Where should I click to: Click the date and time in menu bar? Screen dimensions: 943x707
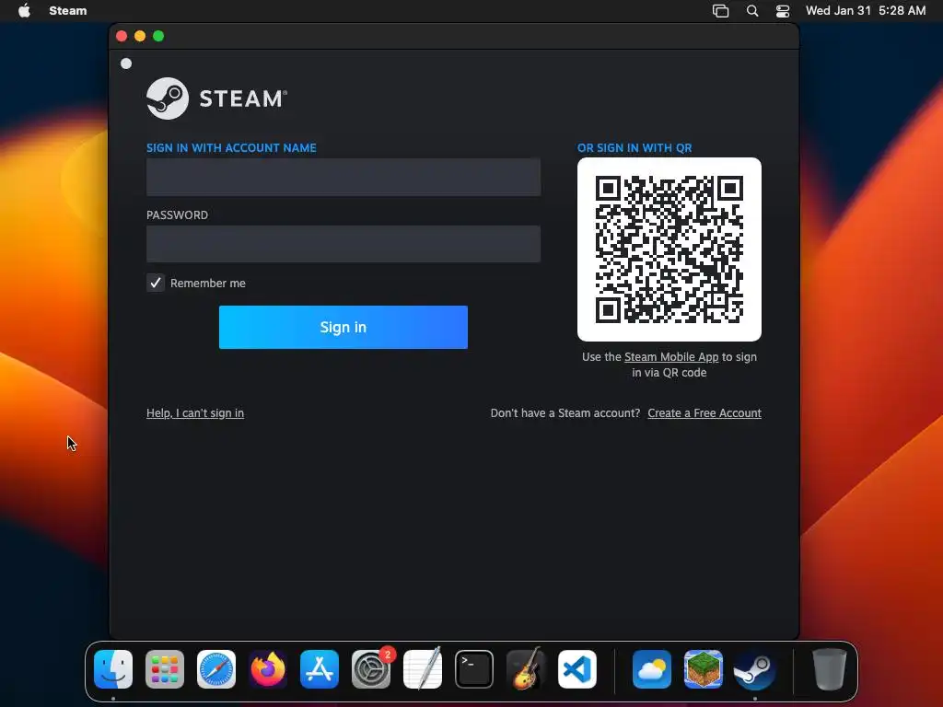(866, 11)
